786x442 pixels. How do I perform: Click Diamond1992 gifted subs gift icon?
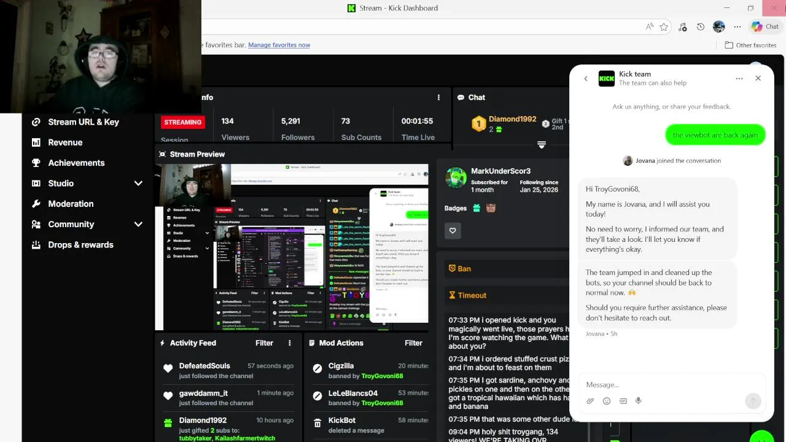point(168,423)
